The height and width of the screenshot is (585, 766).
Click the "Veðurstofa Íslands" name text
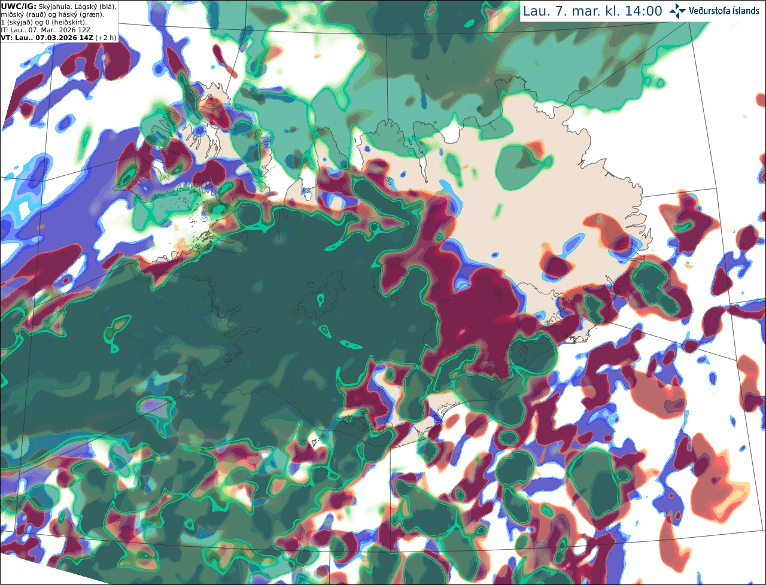(x=724, y=11)
